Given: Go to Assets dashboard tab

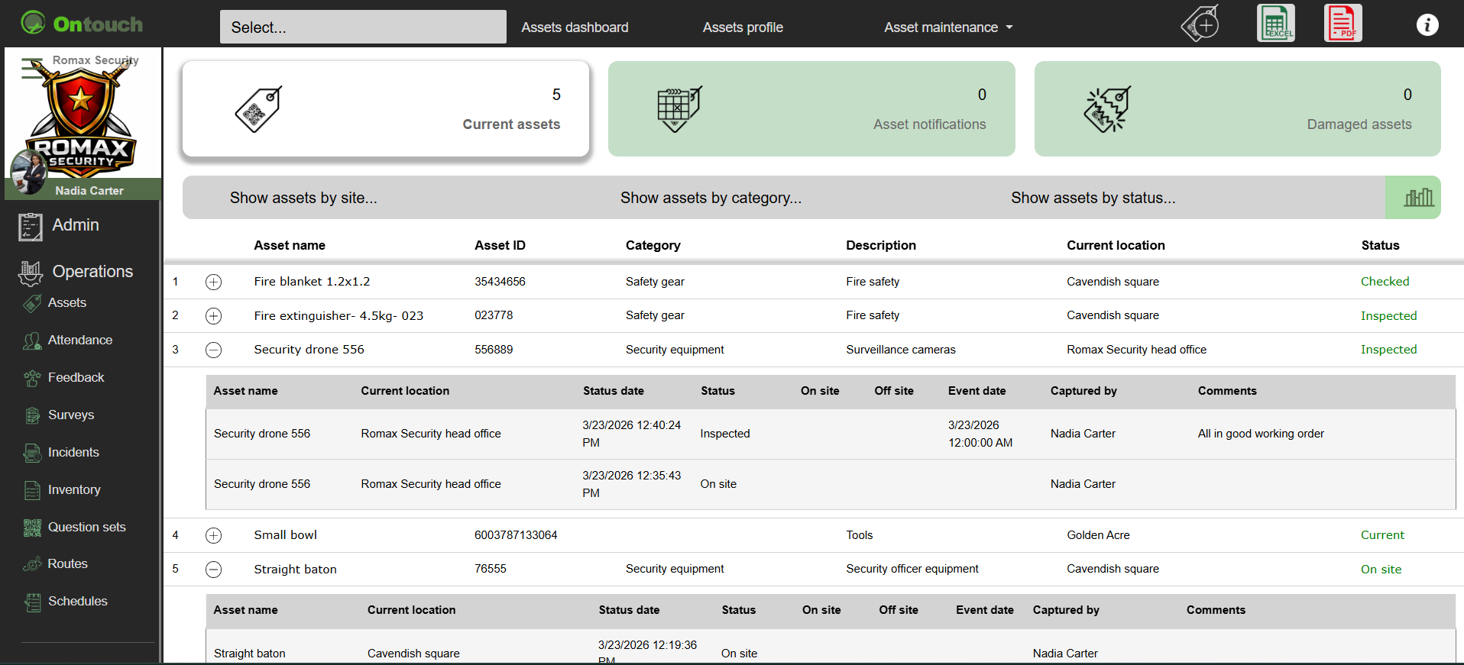Looking at the screenshot, I should pos(575,27).
